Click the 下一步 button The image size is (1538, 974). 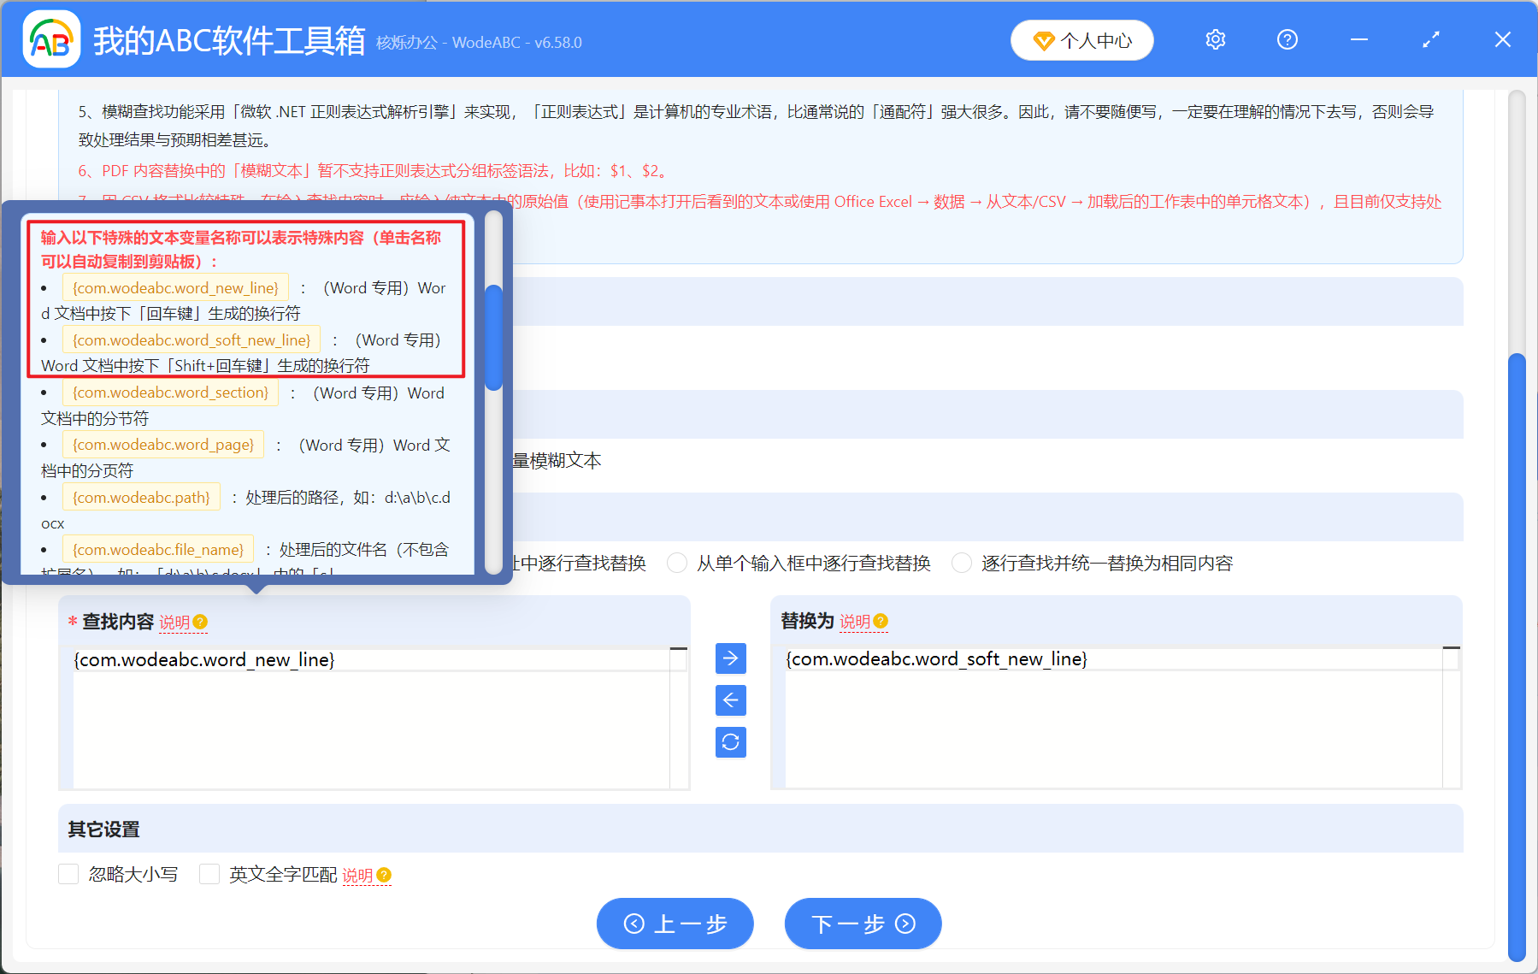click(x=863, y=924)
